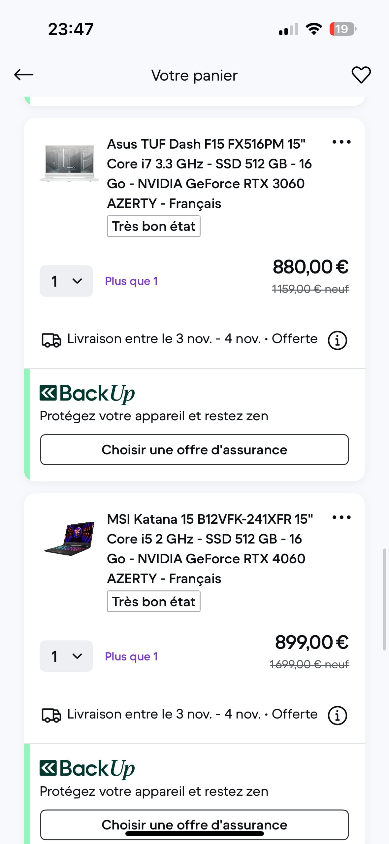Open favorites via the heart icon
Image resolution: width=389 pixels, height=844 pixels.
[361, 75]
